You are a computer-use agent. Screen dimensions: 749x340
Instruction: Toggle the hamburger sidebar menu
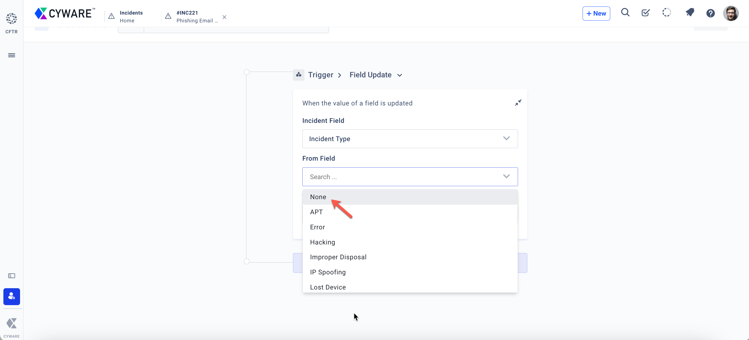coord(11,55)
